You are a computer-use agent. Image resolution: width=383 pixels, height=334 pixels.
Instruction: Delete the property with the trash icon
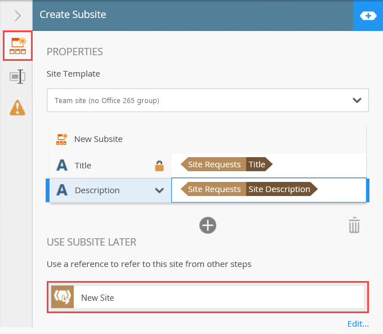click(354, 225)
